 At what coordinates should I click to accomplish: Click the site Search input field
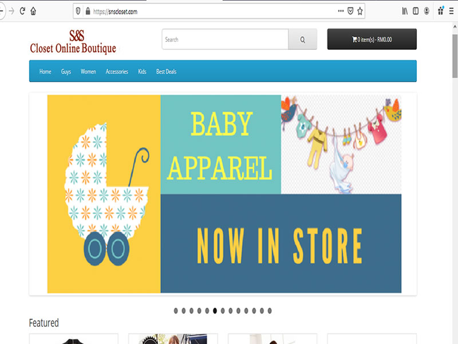coord(225,39)
